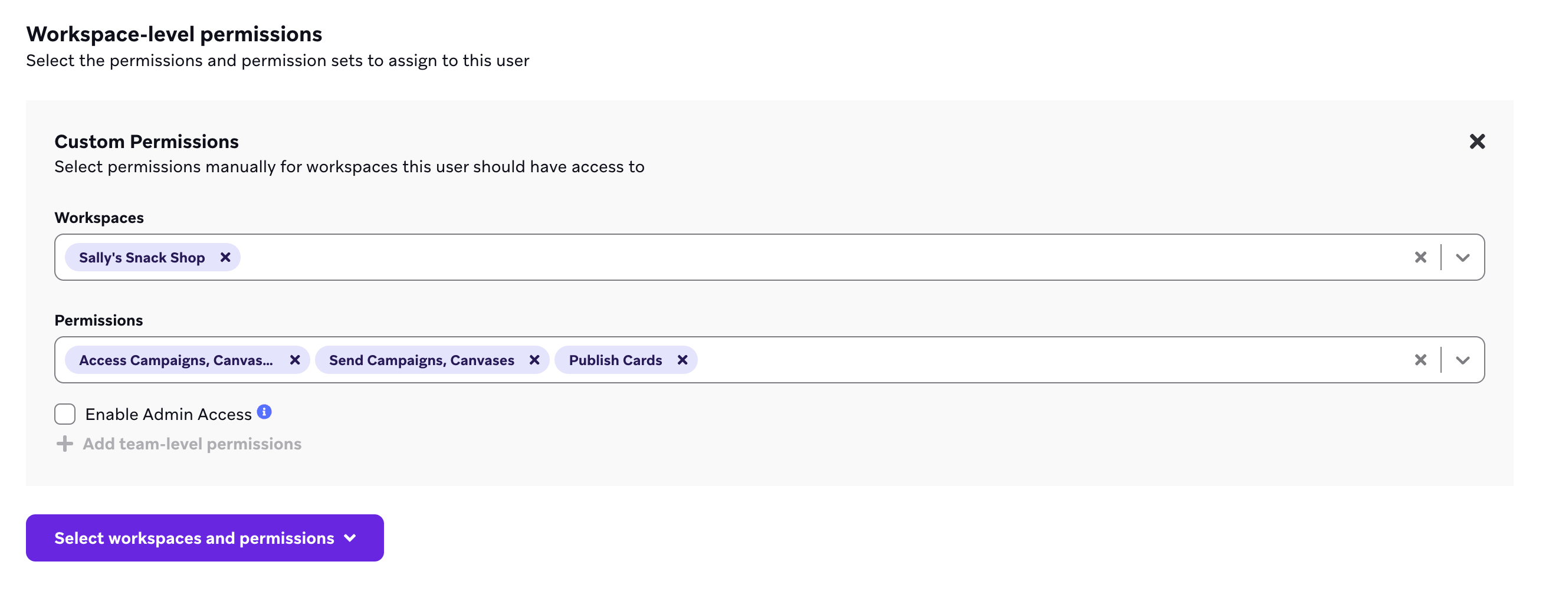Click the plus icon for team-level permissions
The width and height of the screenshot is (1549, 591).
[64, 444]
